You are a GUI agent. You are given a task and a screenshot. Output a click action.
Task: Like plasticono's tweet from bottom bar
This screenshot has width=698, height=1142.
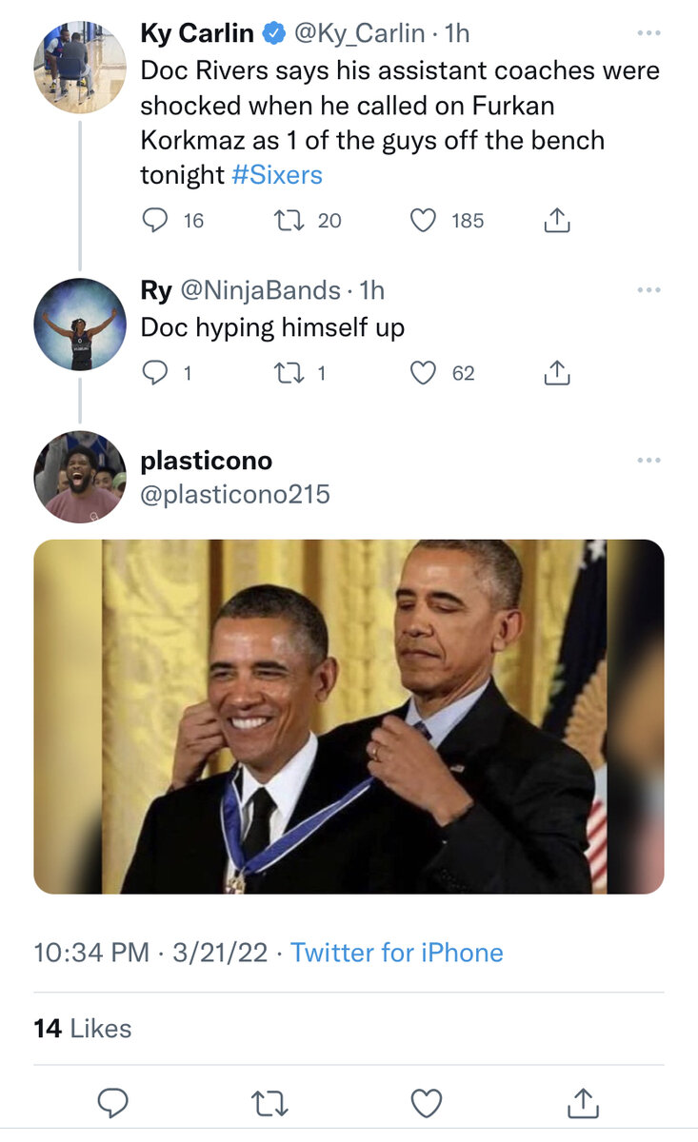click(x=426, y=1103)
